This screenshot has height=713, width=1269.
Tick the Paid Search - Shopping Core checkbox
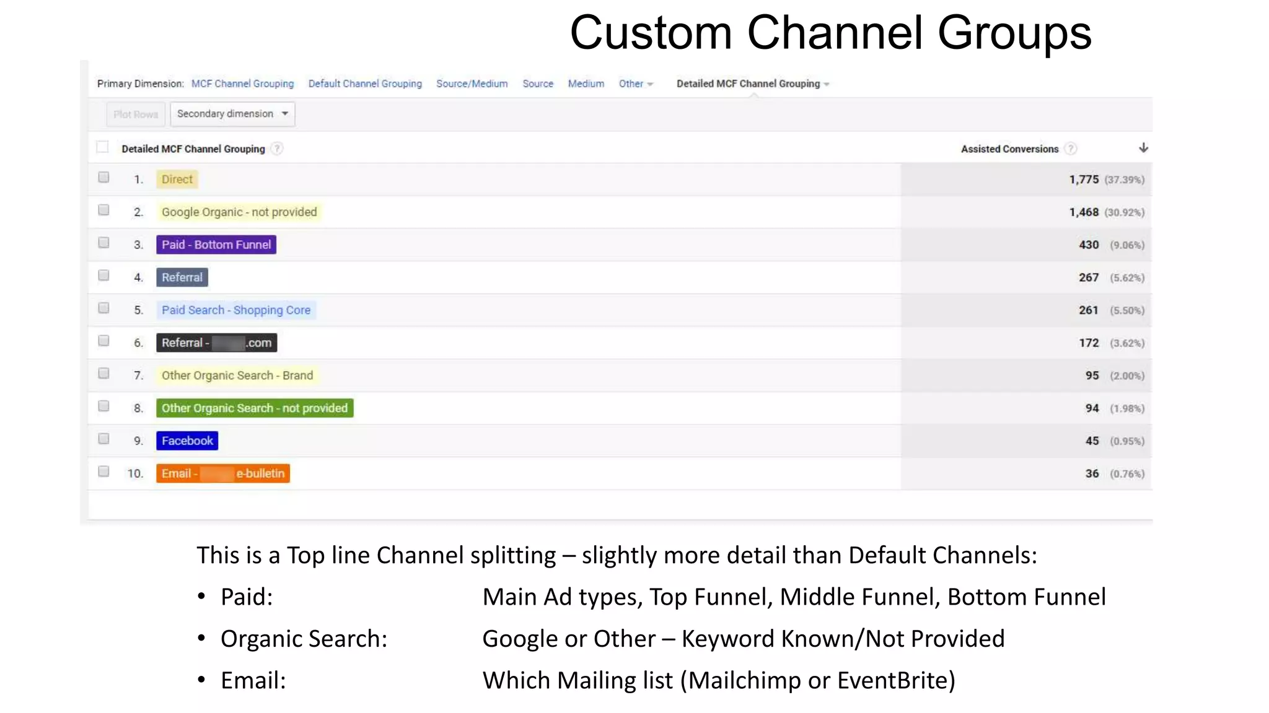pyautogui.click(x=103, y=308)
